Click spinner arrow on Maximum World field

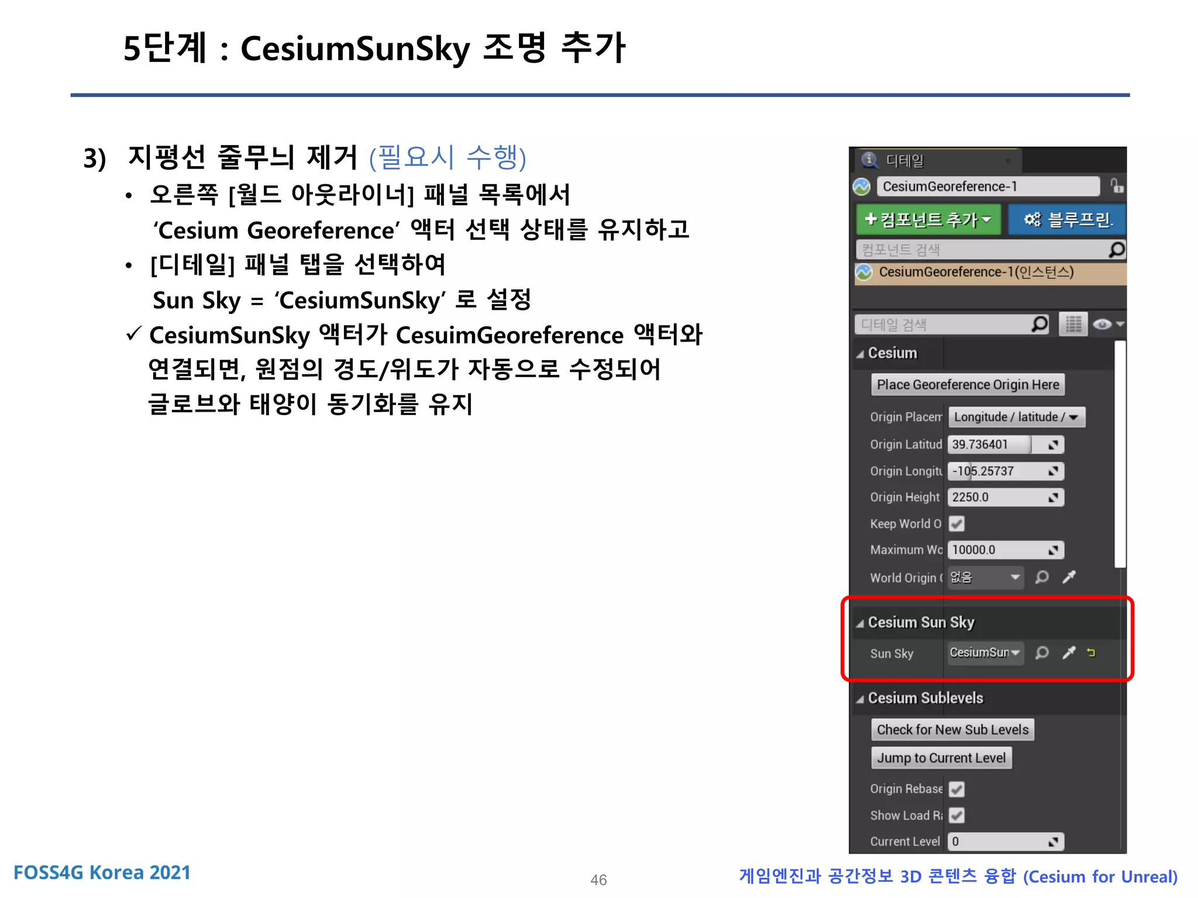click(1053, 550)
